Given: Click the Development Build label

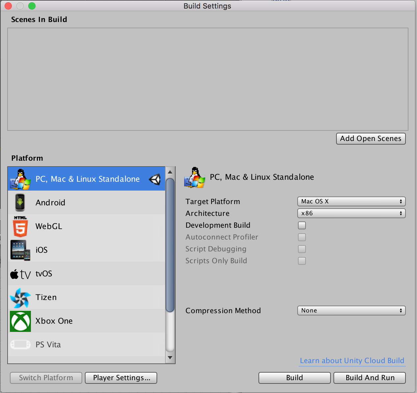Looking at the screenshot, I should click(218, 225).
